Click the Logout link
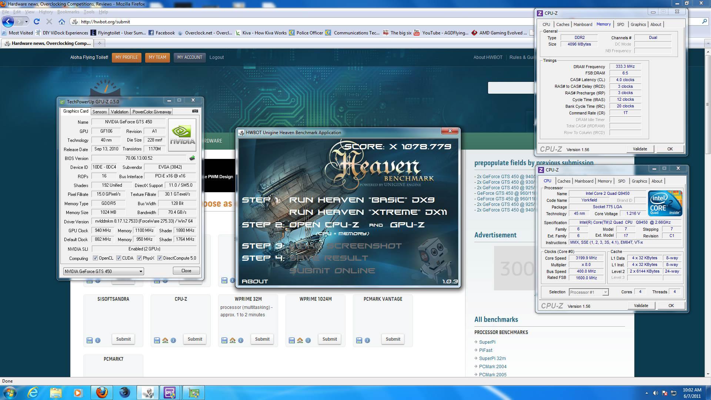Screen dimensions: 711x400 click(x=217, y=57)
